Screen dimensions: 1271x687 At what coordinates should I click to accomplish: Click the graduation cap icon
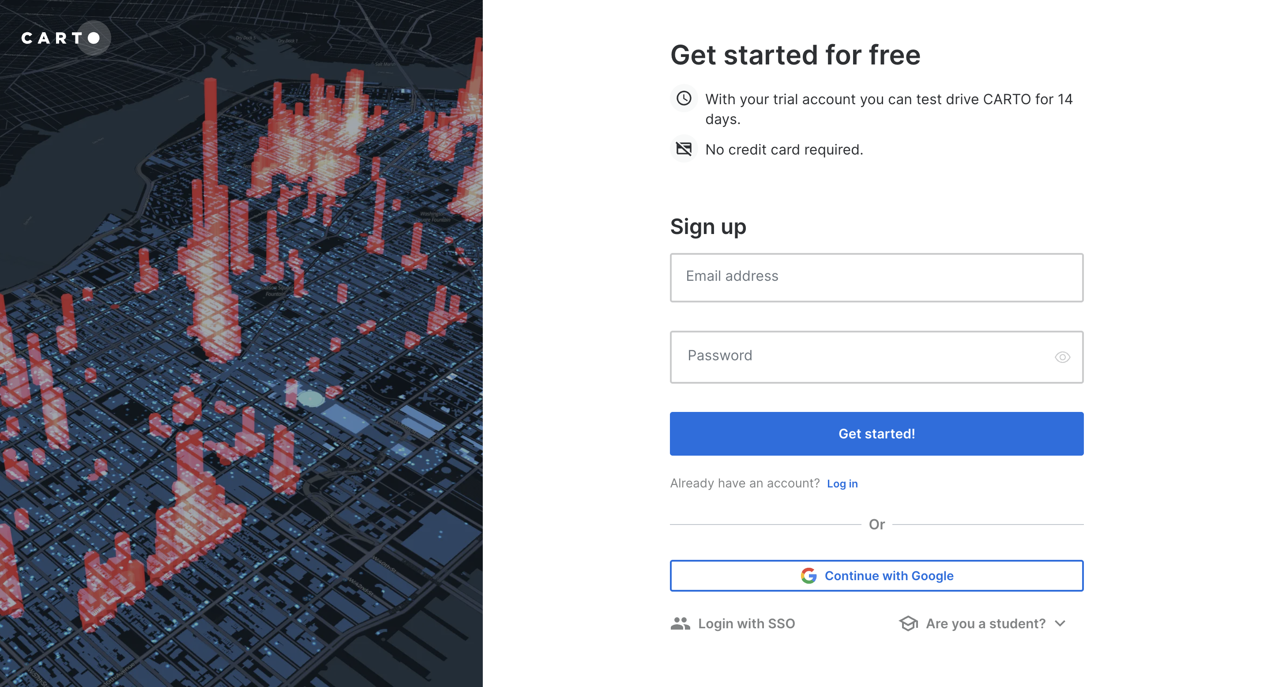click(908, 623)
